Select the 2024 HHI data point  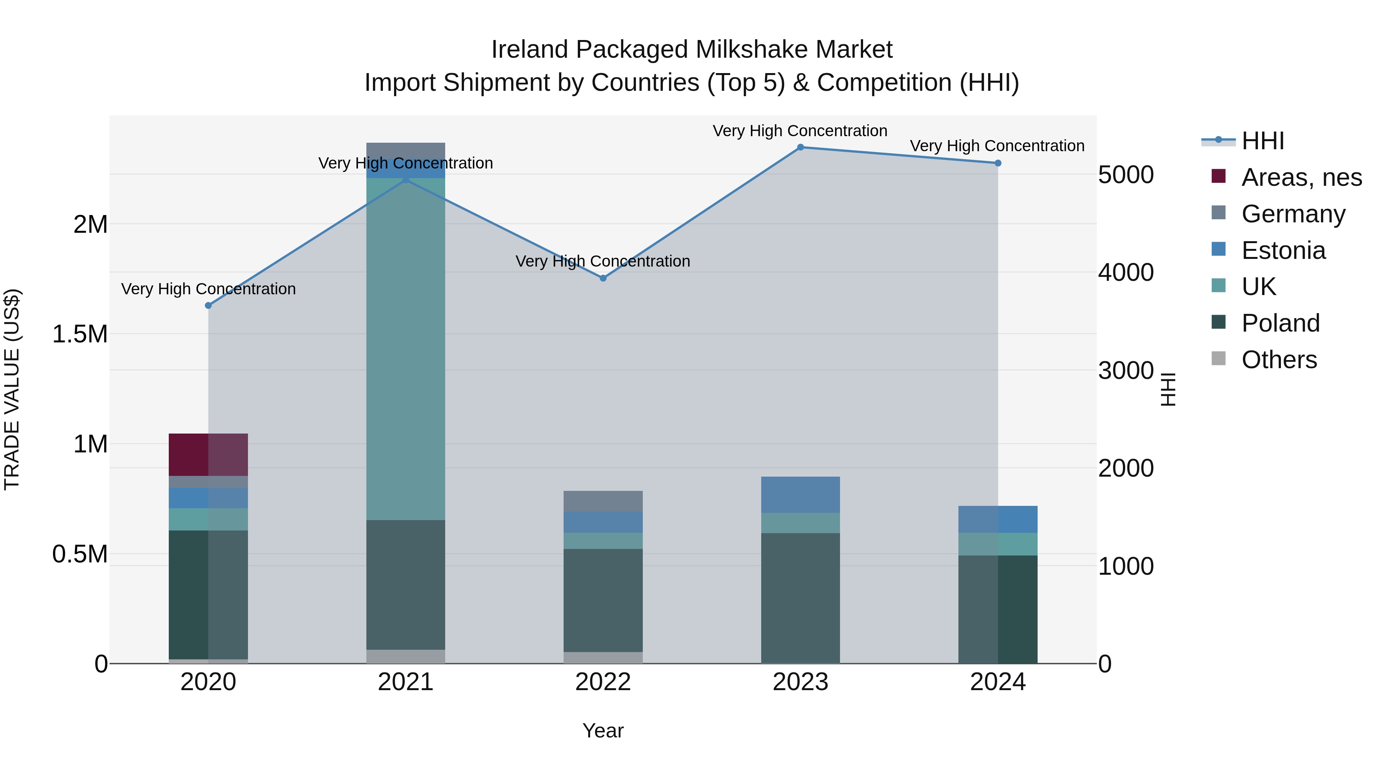pos(998,163)
